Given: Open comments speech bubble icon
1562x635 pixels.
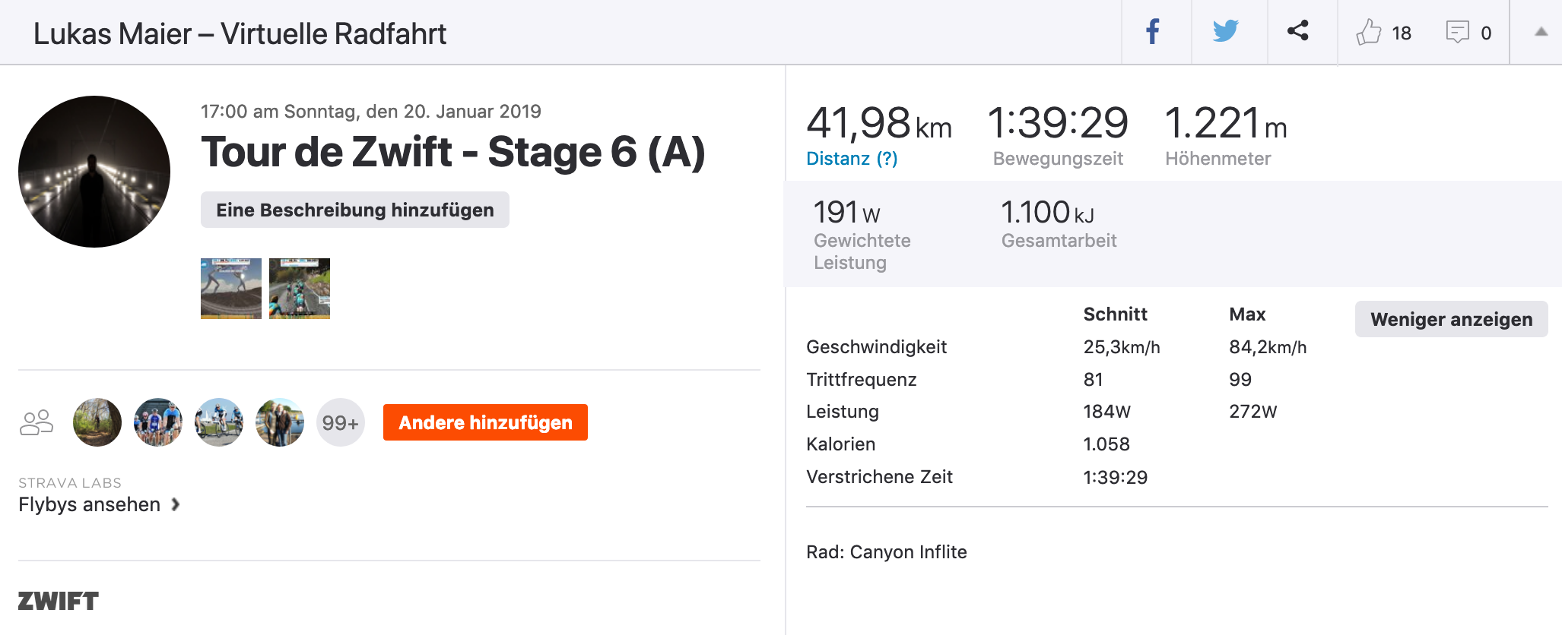Looking at the screenshot, I should 1457,33.
